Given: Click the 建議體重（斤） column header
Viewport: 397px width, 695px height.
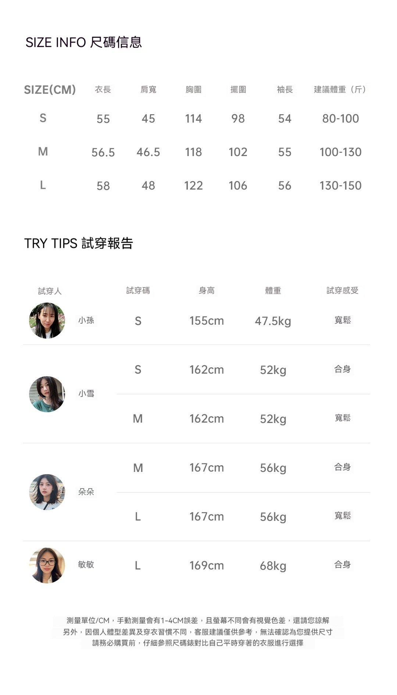Looking at the screenshot, I should tap(340, 89).
